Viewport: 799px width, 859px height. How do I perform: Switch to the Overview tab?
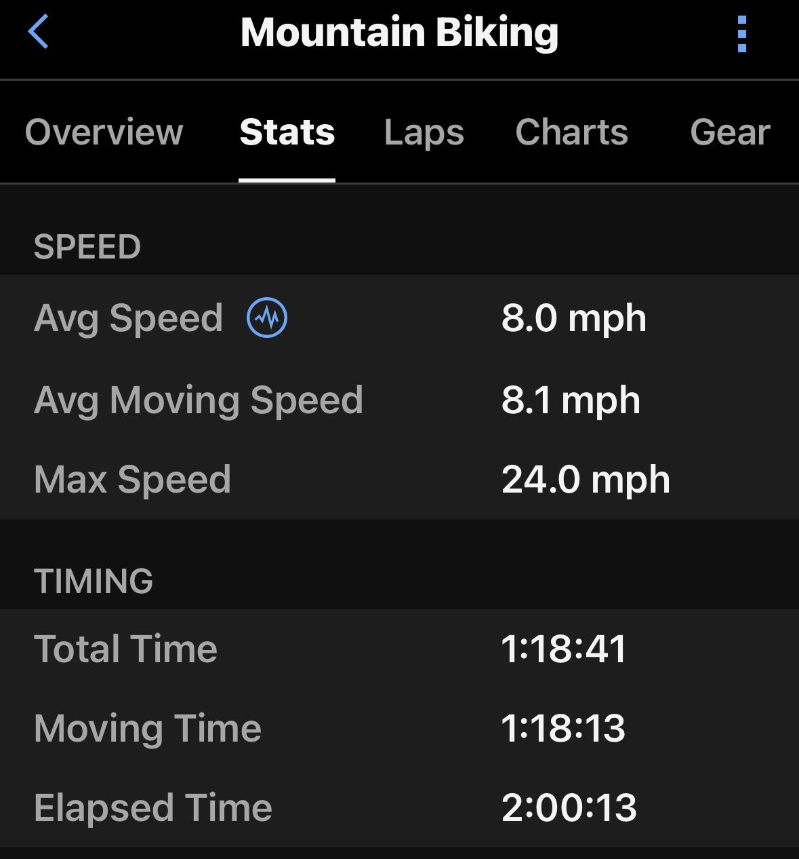point(104,132)
